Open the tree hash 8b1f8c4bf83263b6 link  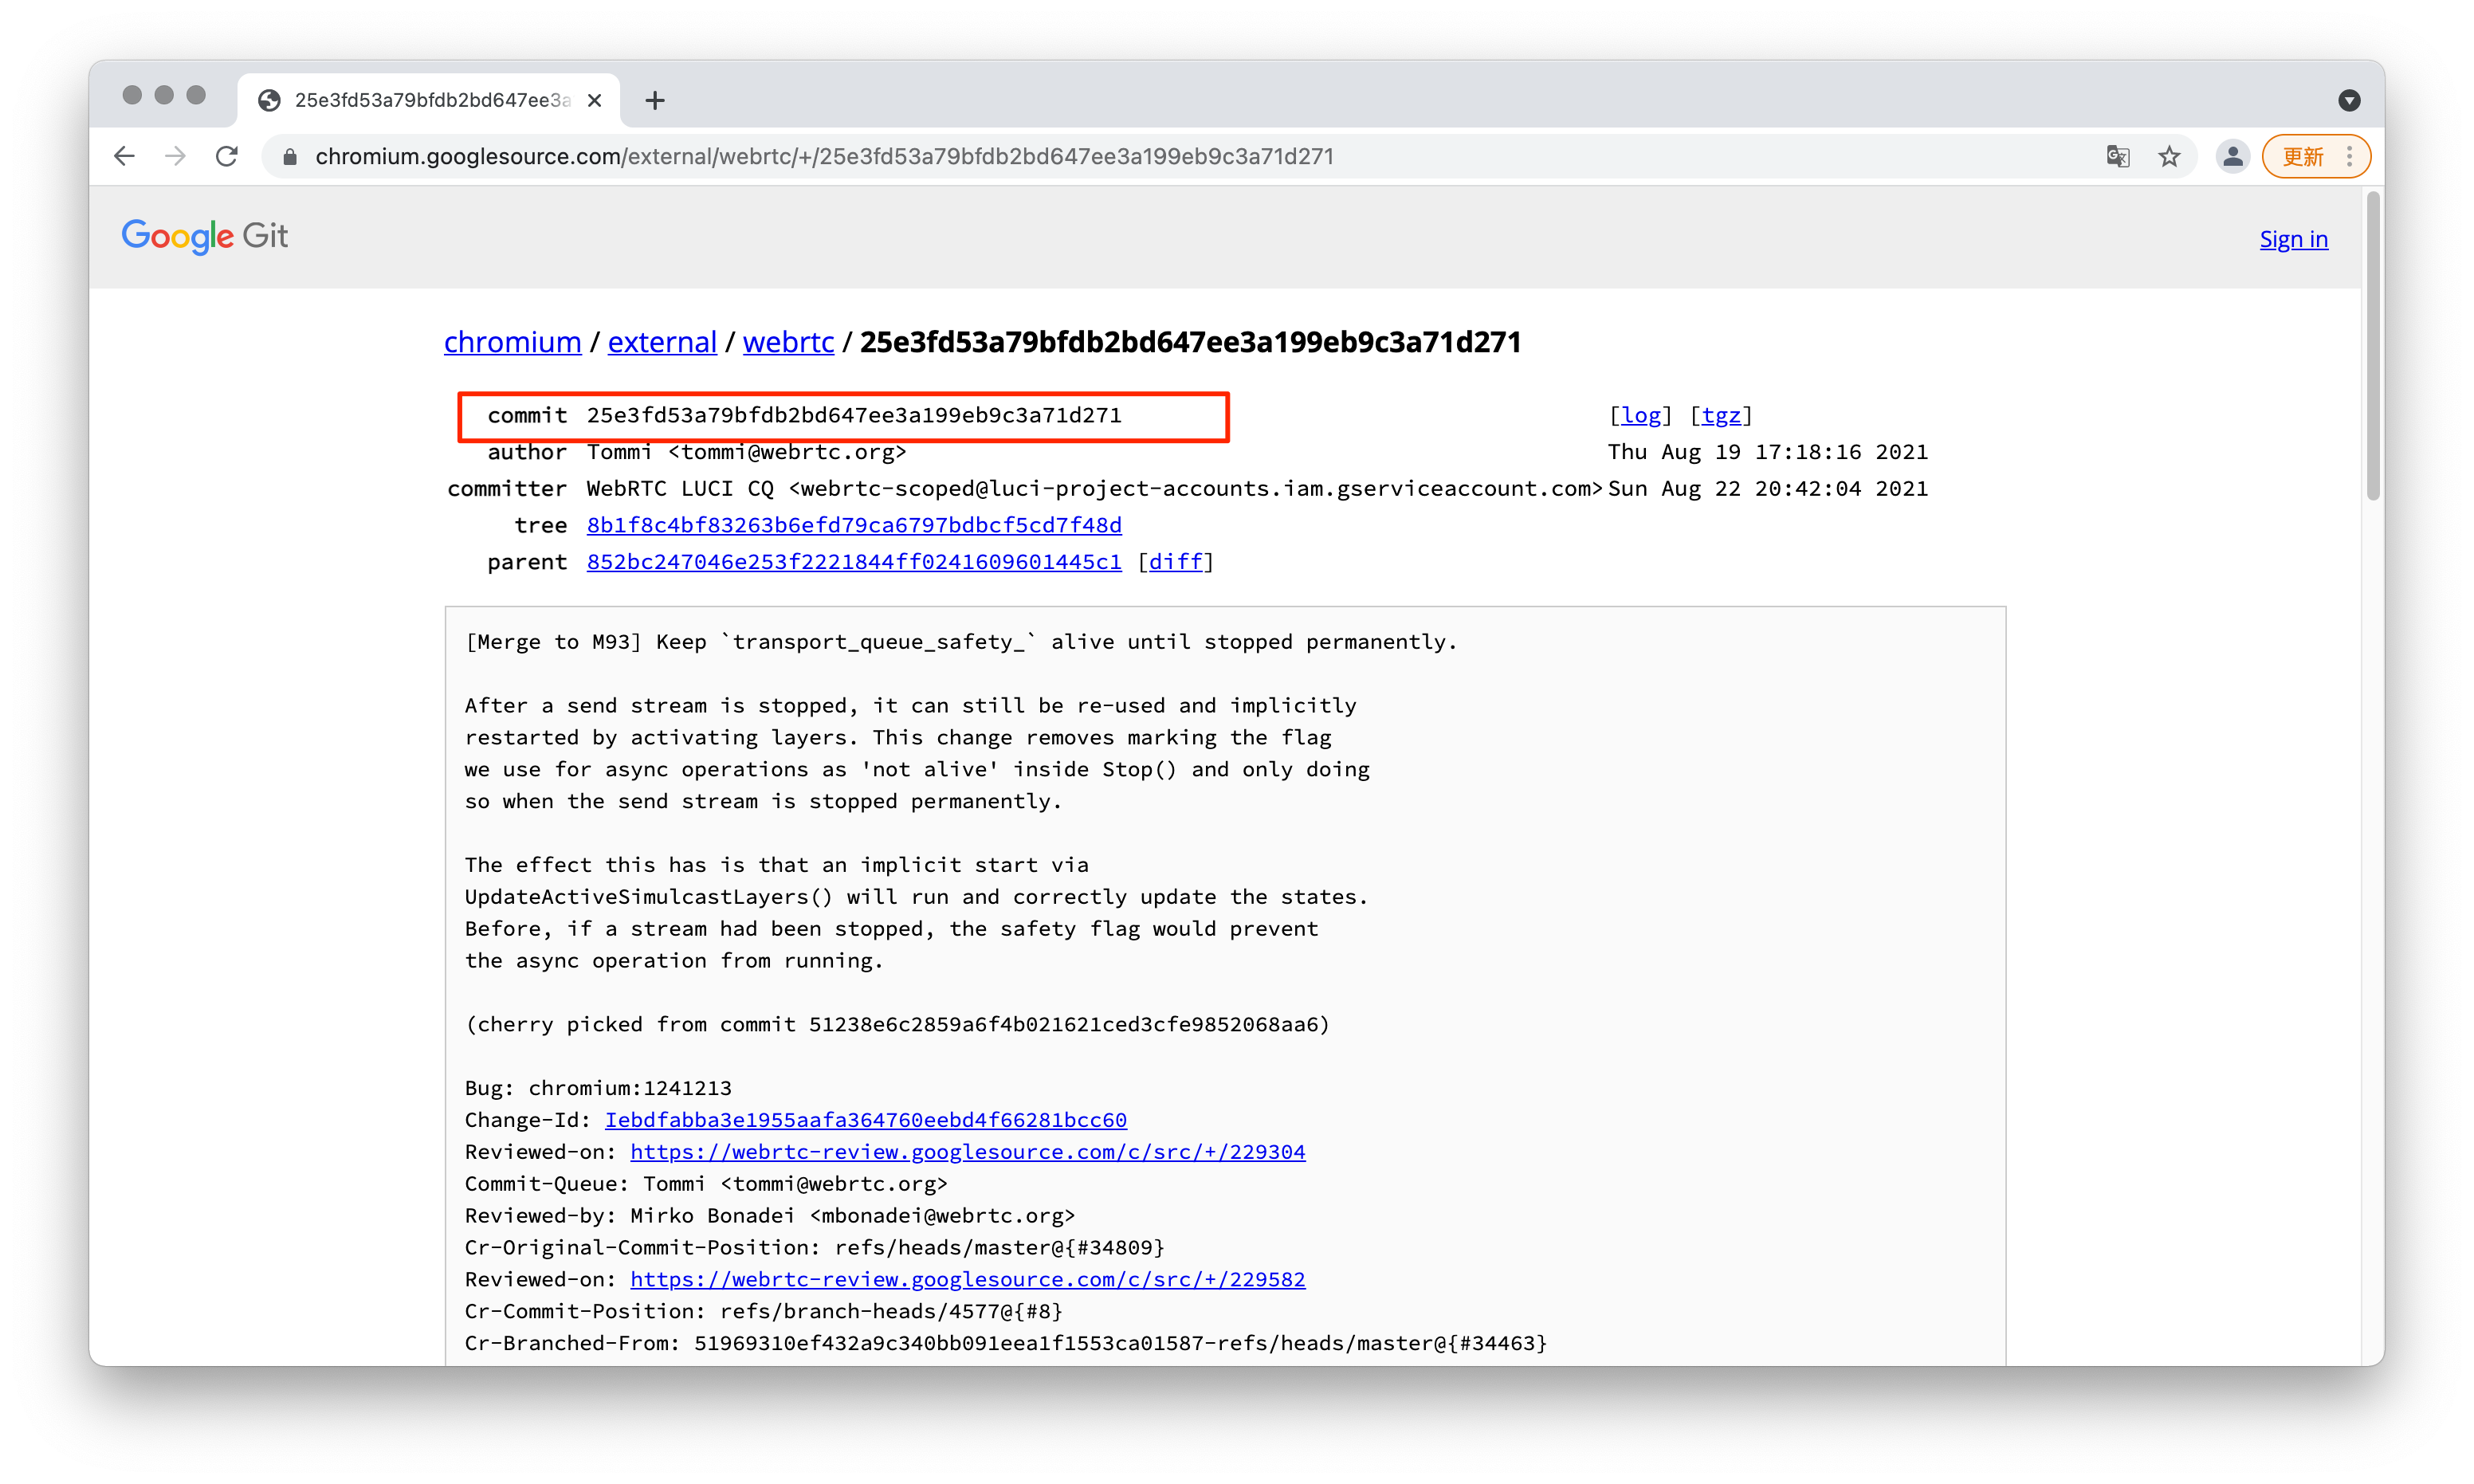(854, 525)
